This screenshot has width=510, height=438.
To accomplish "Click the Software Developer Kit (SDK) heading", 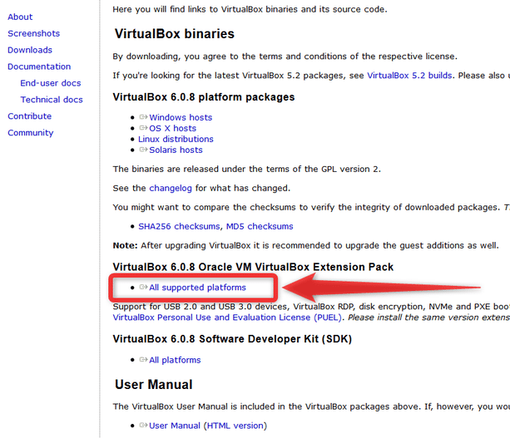I will tap(232, 339).
